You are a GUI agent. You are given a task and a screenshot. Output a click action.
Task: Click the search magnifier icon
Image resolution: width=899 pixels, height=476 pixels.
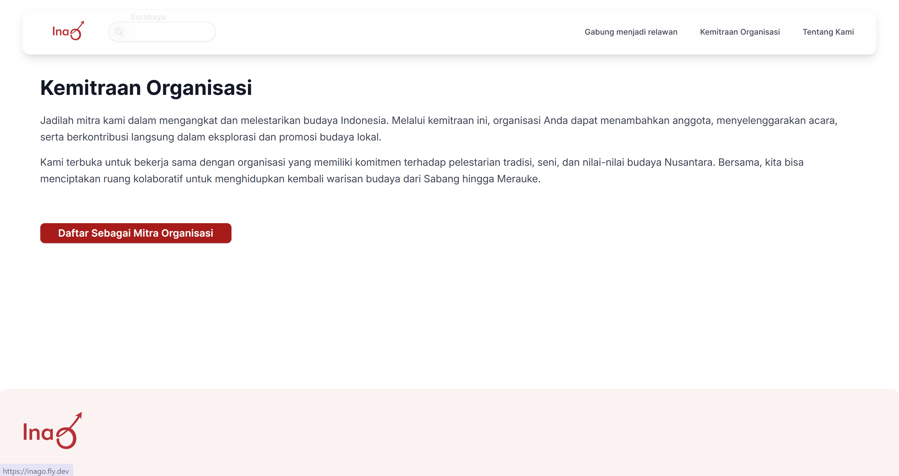pos(119,32)
